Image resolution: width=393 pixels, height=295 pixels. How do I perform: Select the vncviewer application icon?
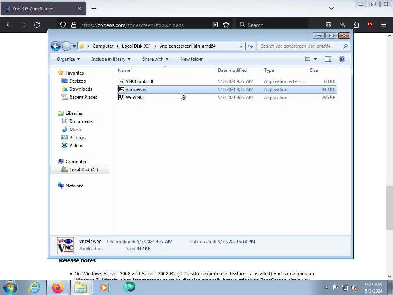(x=121, y=89)
